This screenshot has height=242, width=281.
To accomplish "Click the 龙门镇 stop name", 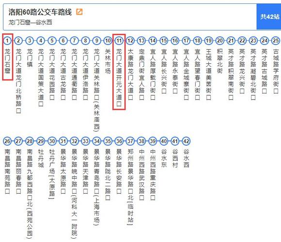I will 30,58.
